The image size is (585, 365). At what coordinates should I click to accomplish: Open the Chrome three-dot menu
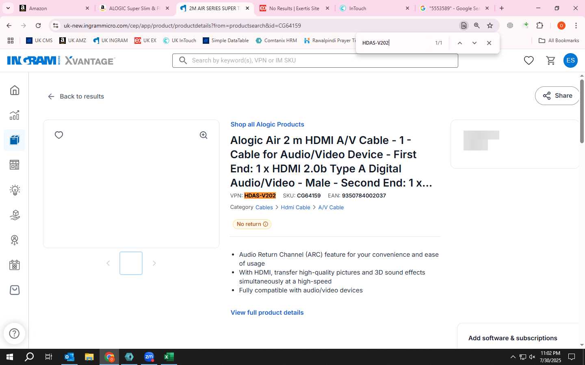click(576, 26)
